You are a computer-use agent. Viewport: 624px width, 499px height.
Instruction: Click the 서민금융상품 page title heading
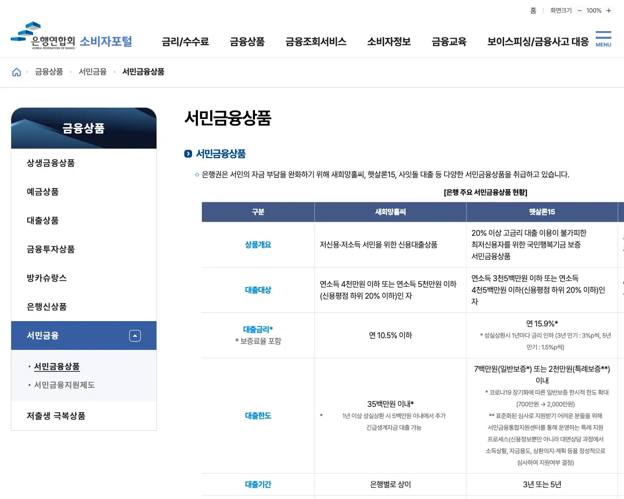pyautogui.click(x=228, y=118)
